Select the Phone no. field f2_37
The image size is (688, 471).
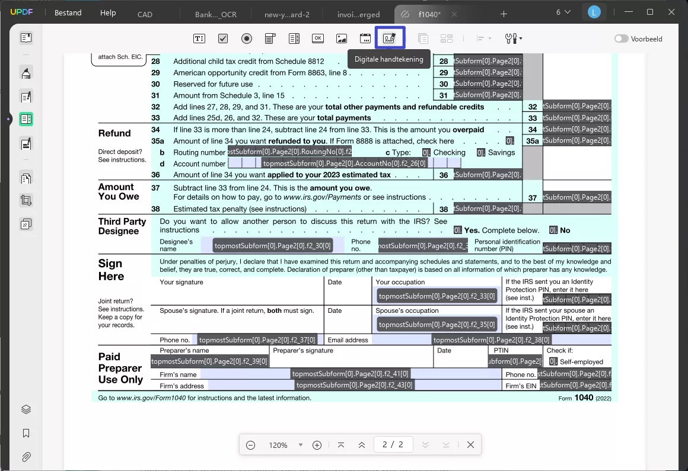click(x=257, y=339)
